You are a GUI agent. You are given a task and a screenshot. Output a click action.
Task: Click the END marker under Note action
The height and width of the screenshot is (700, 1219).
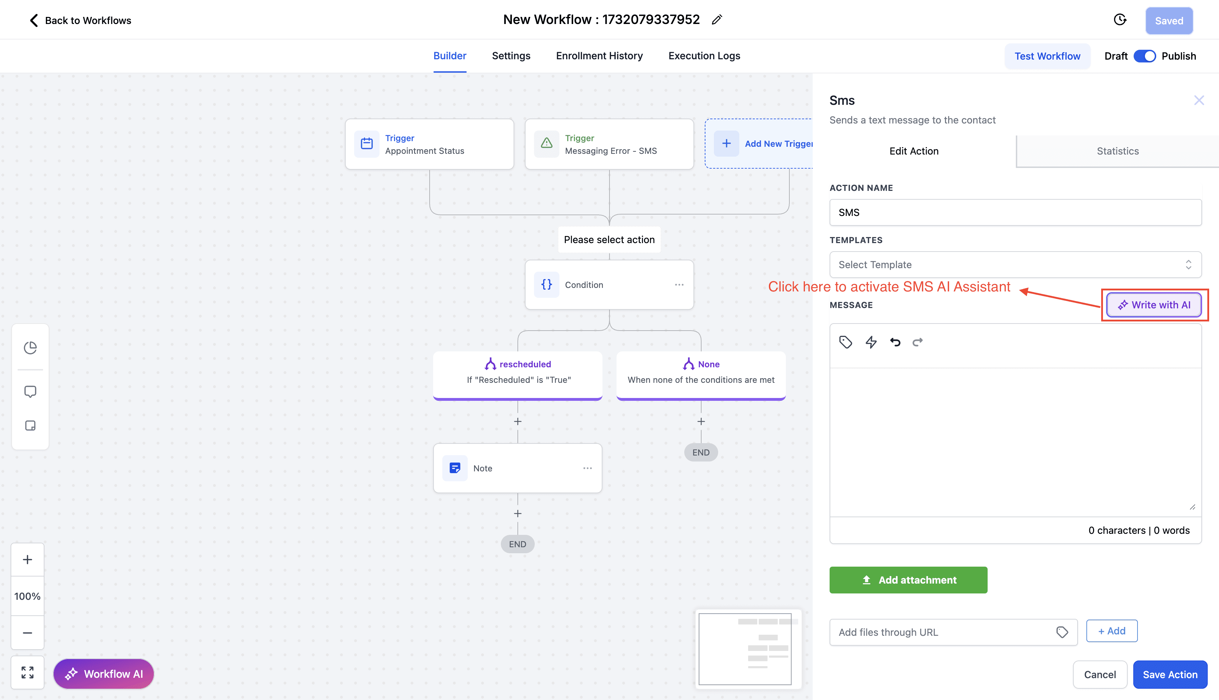(x=517, y=544)
